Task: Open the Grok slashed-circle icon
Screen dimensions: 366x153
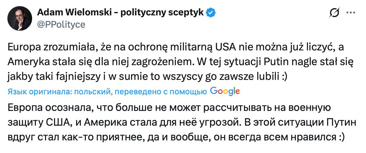Action: point(335,13)
